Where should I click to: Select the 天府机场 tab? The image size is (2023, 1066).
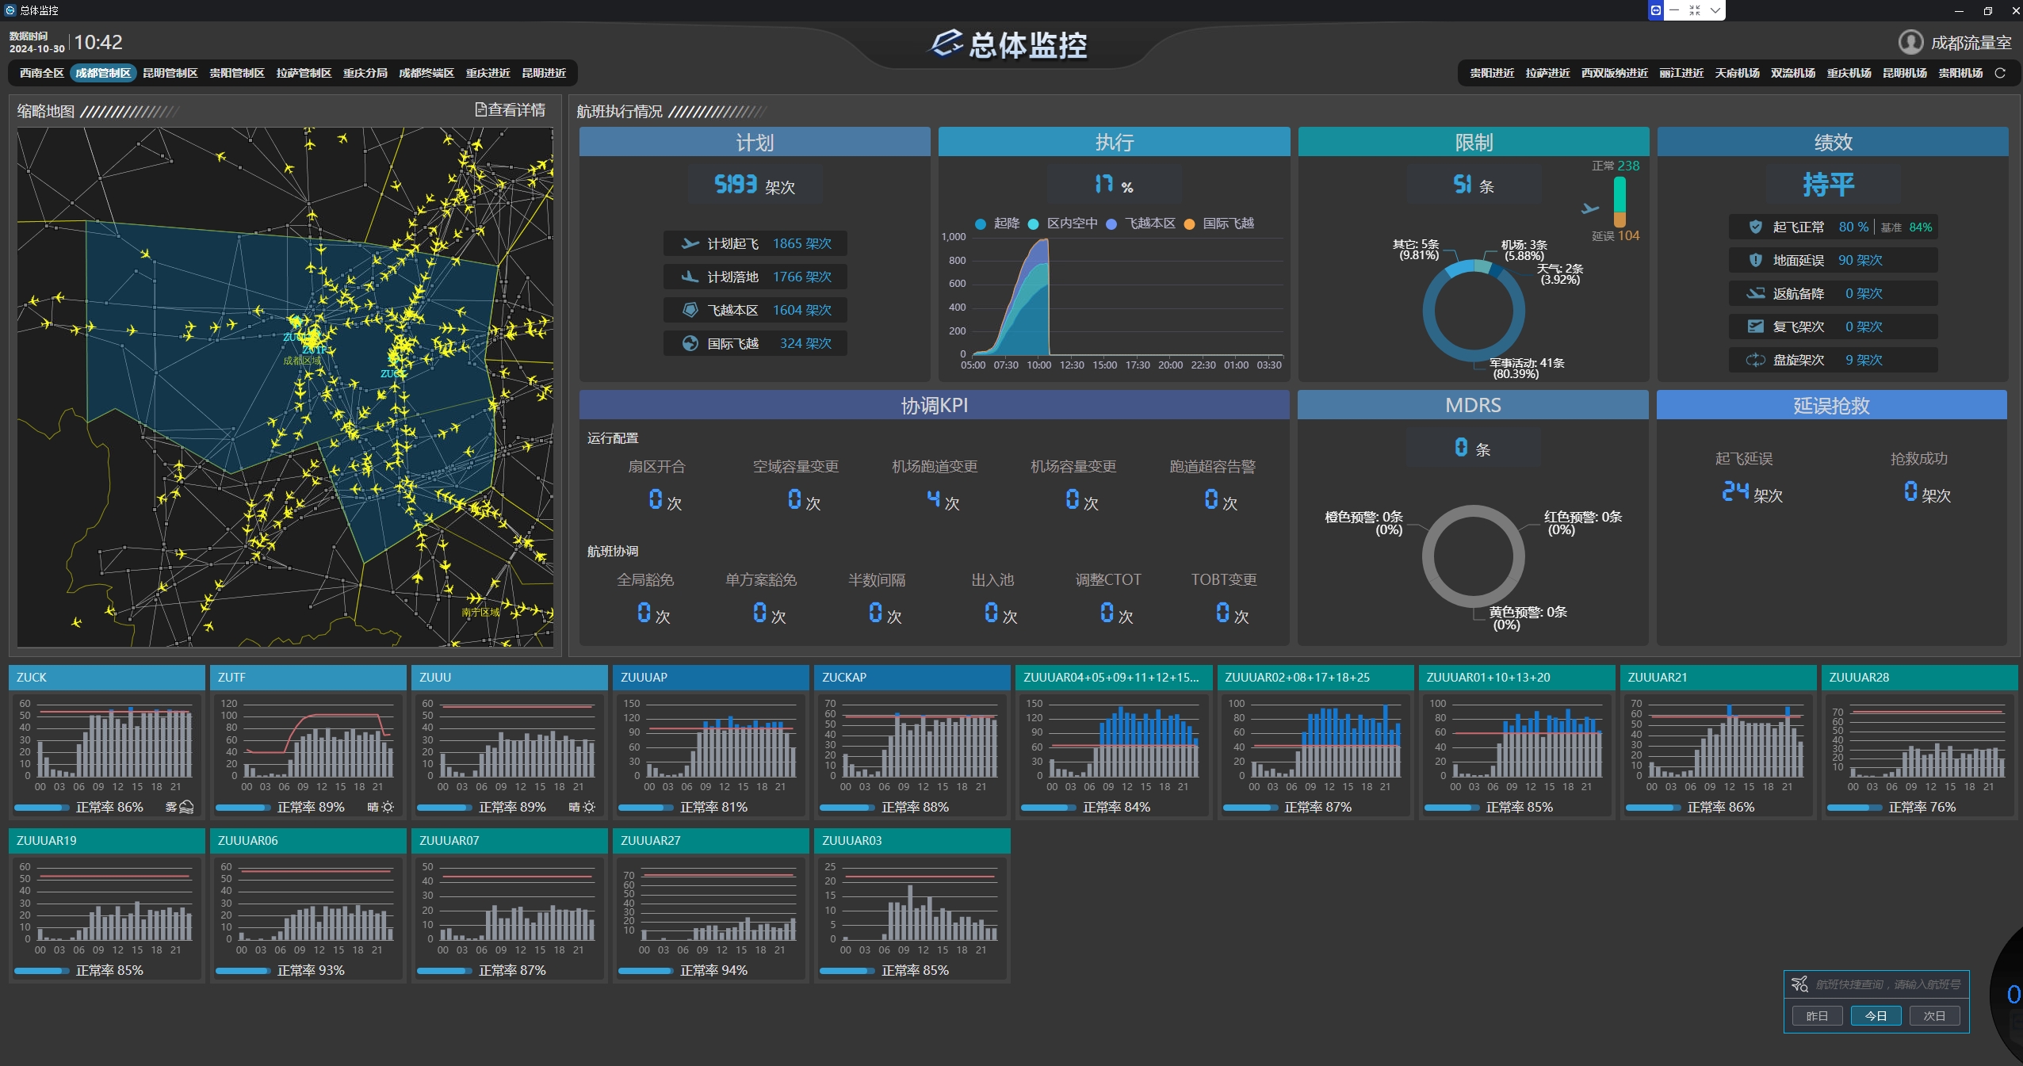pos(1737,73)
